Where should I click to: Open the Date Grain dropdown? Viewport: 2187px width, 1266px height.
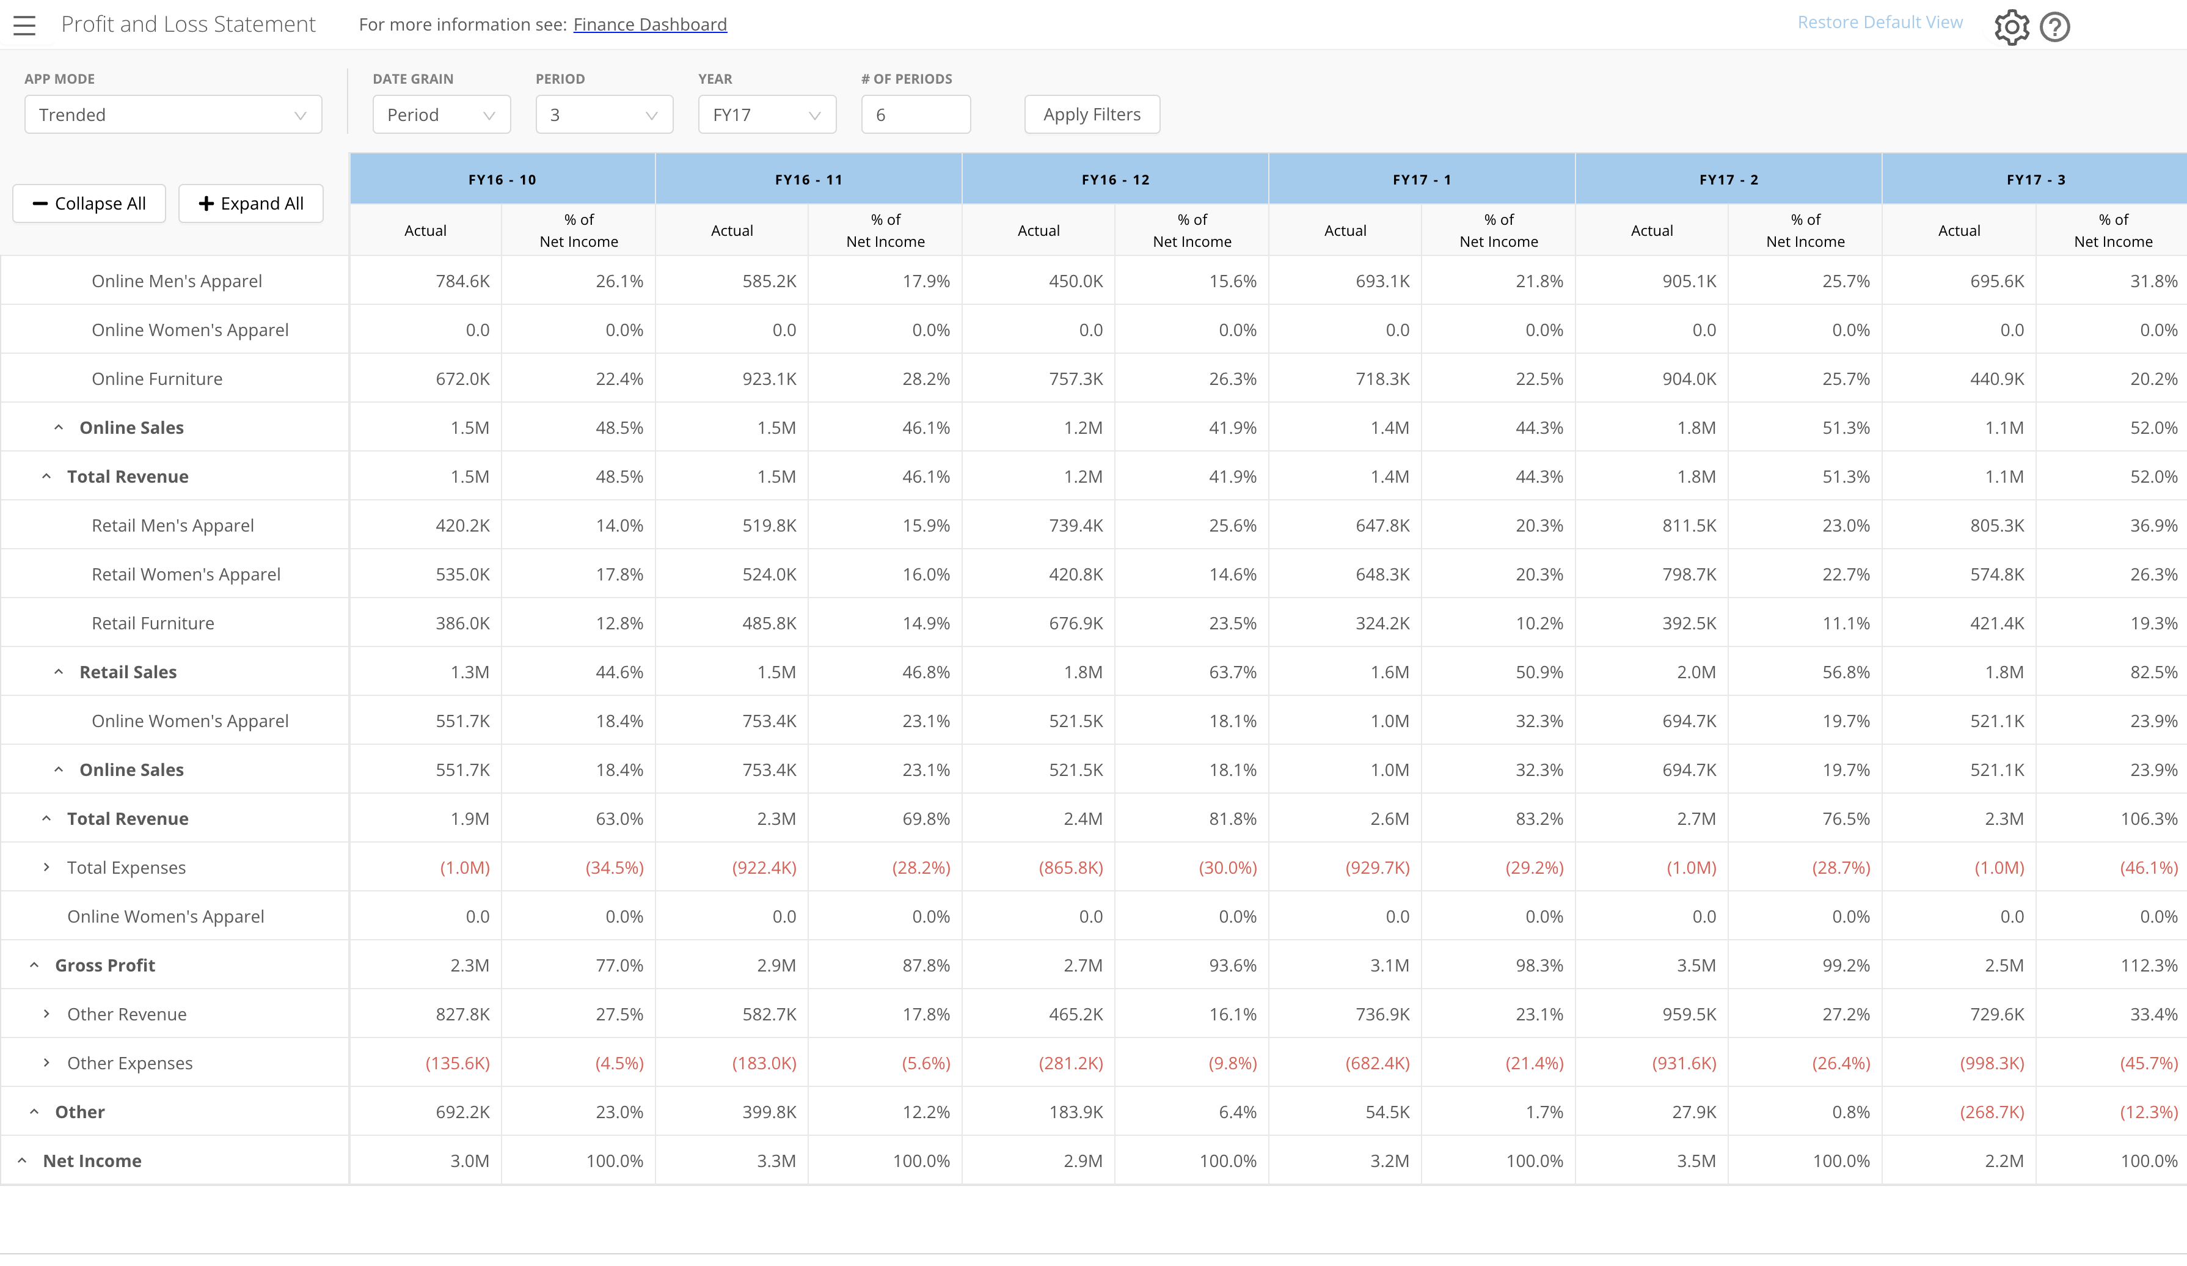click(x=441, y=114)
